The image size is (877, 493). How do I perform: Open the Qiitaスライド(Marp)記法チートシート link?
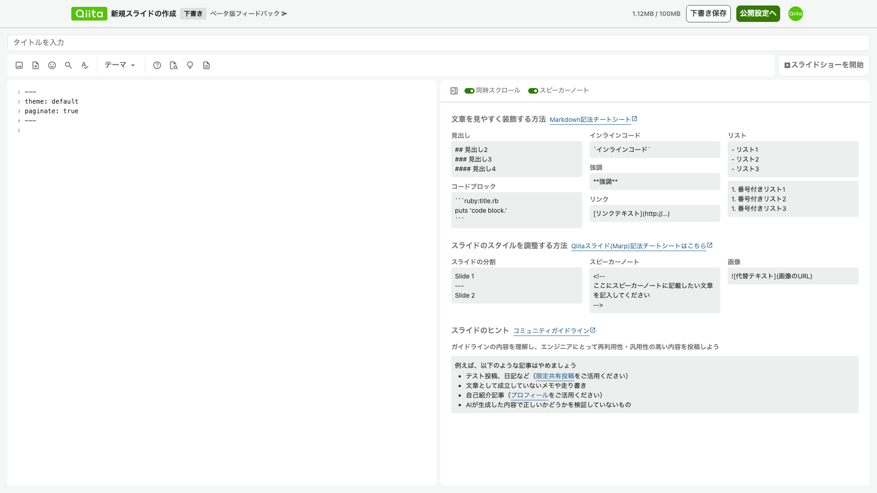click(x=642, y=246)
